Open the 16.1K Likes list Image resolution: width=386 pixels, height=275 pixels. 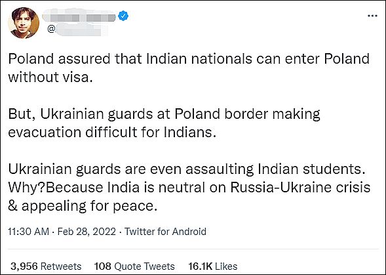coord(213,266)
